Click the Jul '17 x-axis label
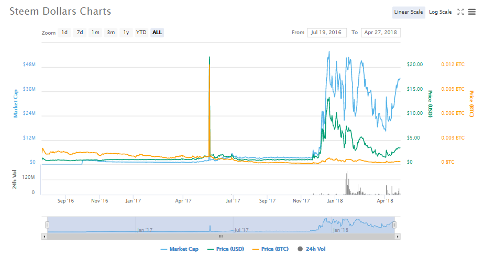The image size is (495, 256). (233, 201)
